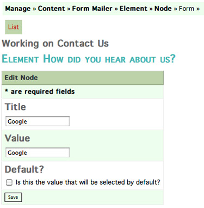Viewport: 204px width, 208px height.
Task: Focus the Value text field
Action: coord(38,152)
